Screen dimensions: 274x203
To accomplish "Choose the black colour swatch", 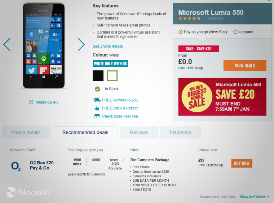I will tap(98, 75).
